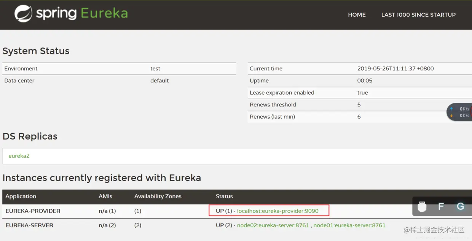This screenshot has width=472, height=241.
Task: Click the network speed monitor widget
Action: tap(459, 112)
